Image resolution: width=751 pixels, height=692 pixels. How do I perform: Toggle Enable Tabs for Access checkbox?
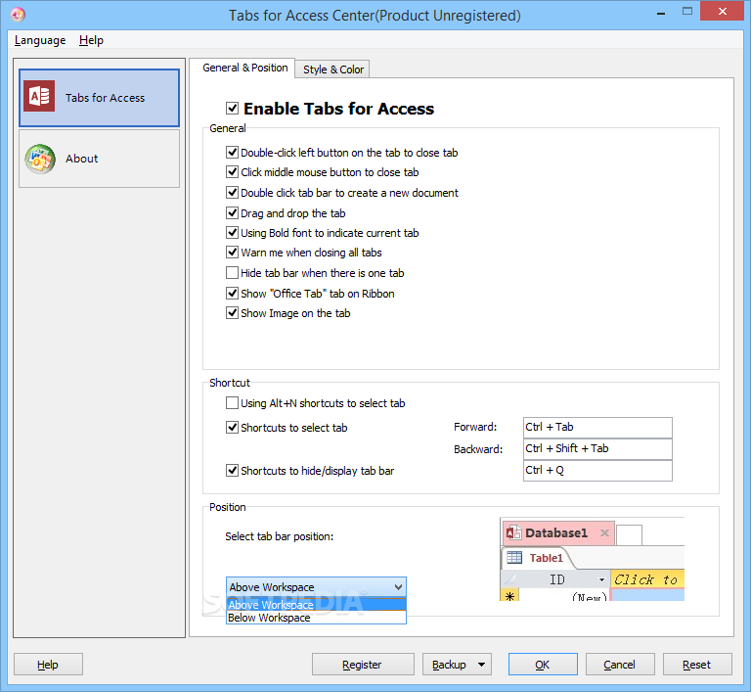[233, 108]
